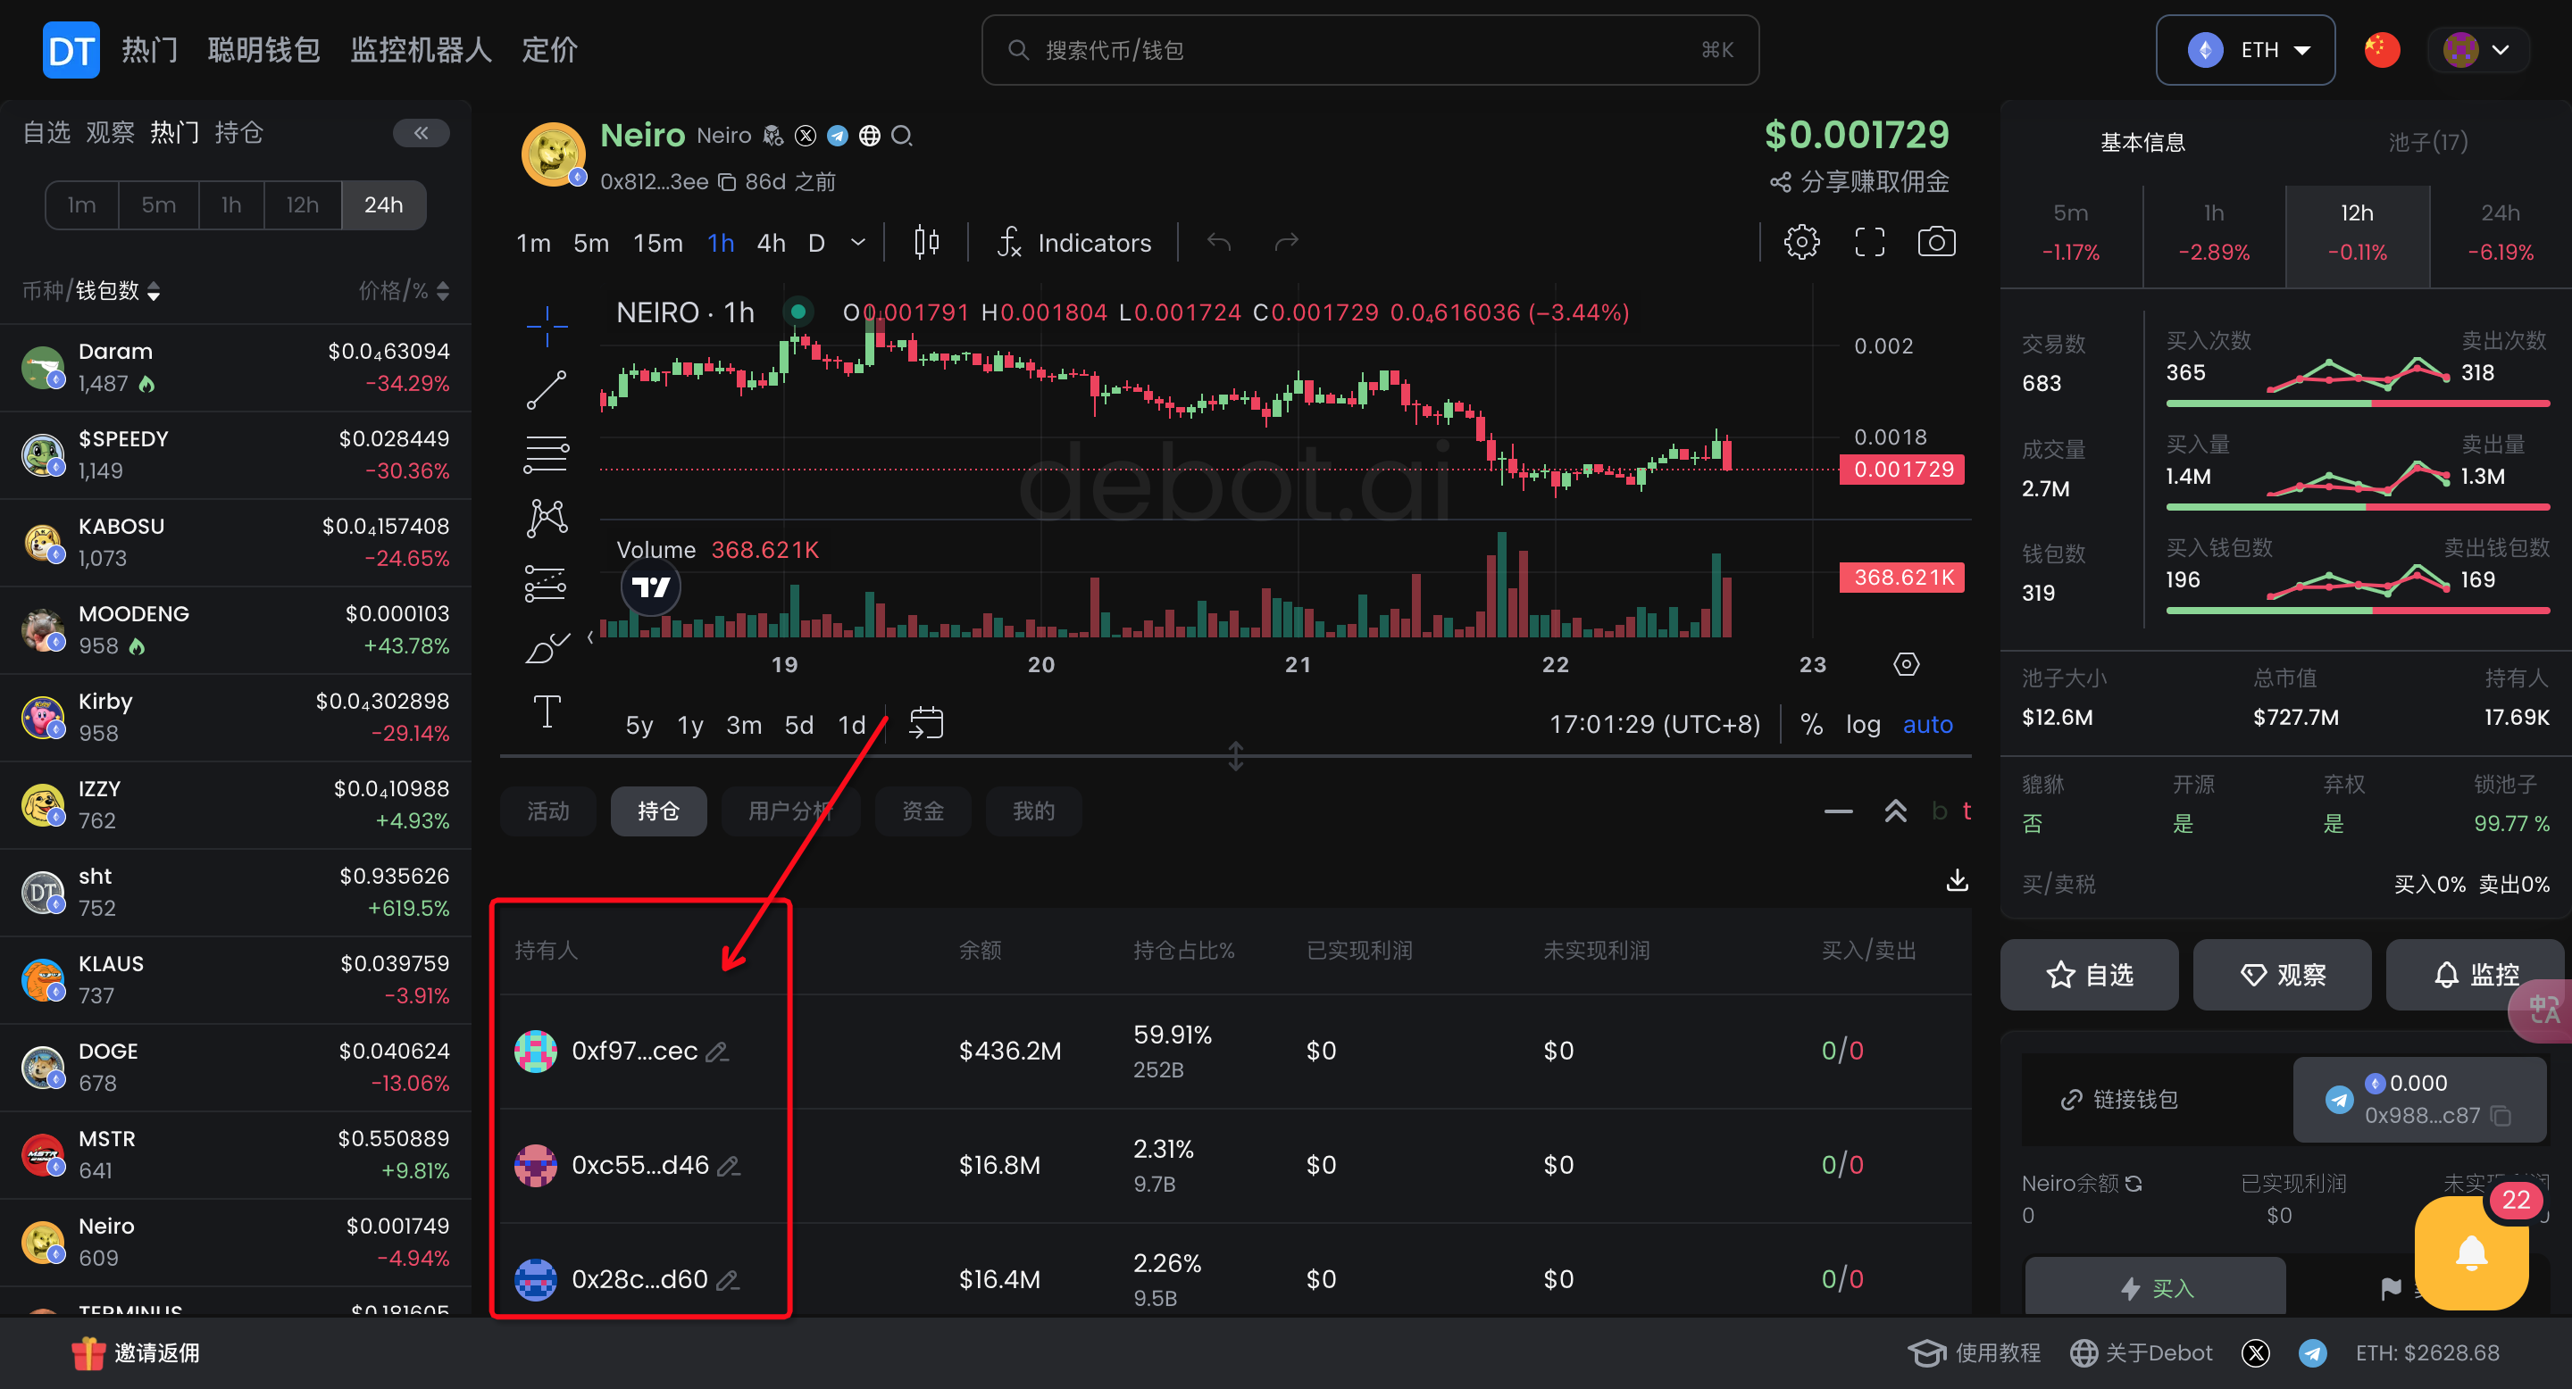Toggle percent scale on chart

pos(1811,725)
